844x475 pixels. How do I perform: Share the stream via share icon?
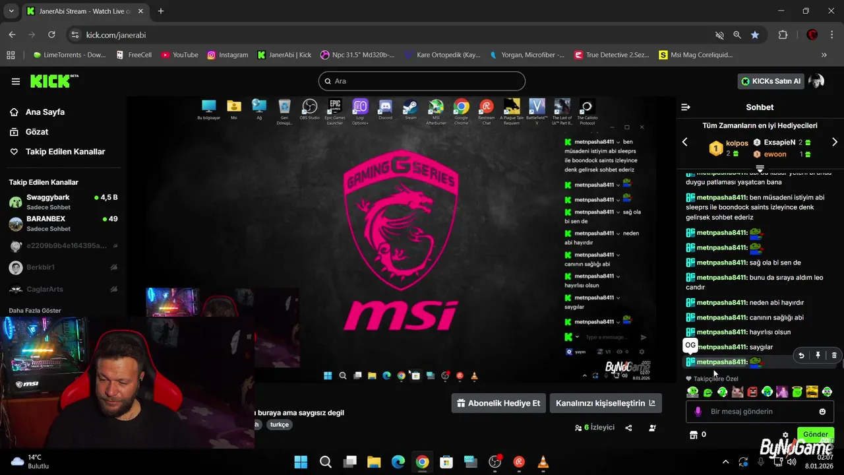click(x=628, y=427)
